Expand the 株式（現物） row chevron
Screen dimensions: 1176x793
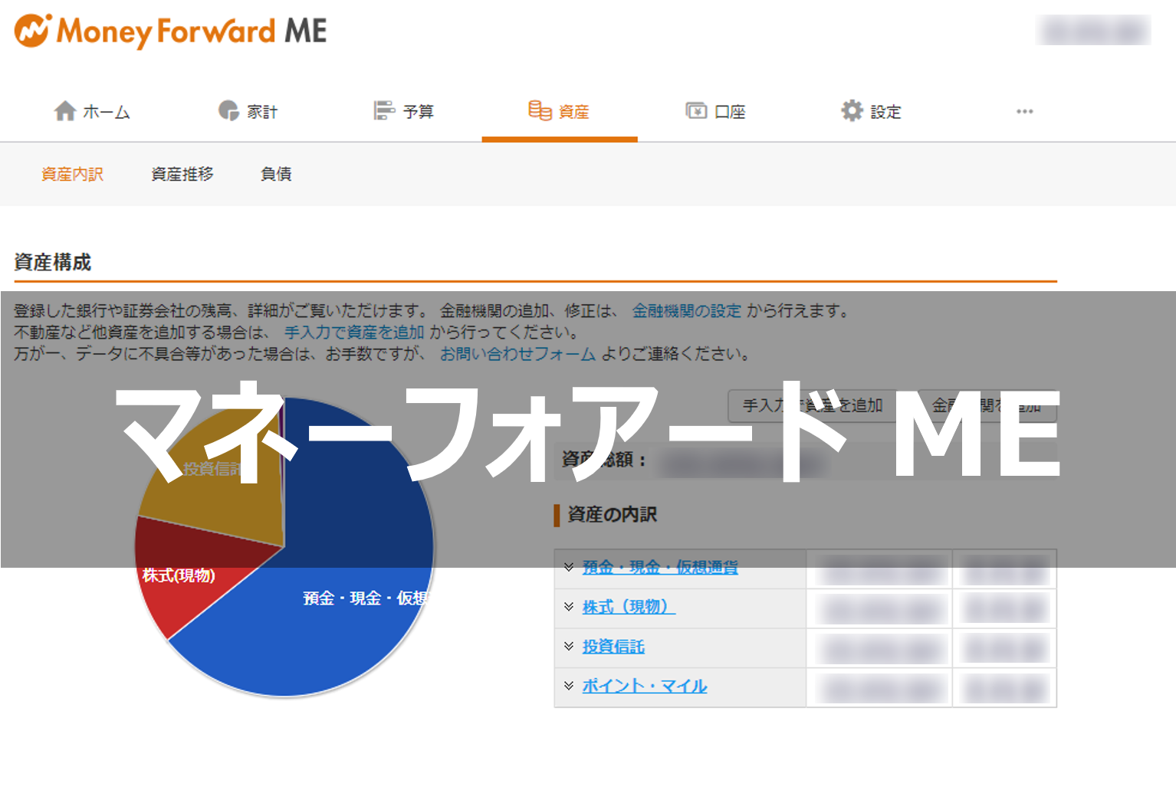(x=569, y=607)
